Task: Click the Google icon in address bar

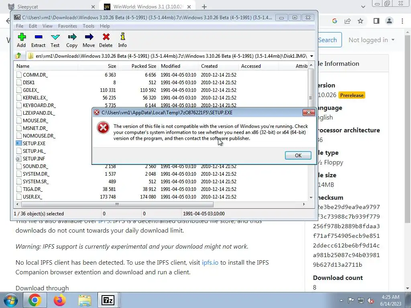Action: point(334,21)
